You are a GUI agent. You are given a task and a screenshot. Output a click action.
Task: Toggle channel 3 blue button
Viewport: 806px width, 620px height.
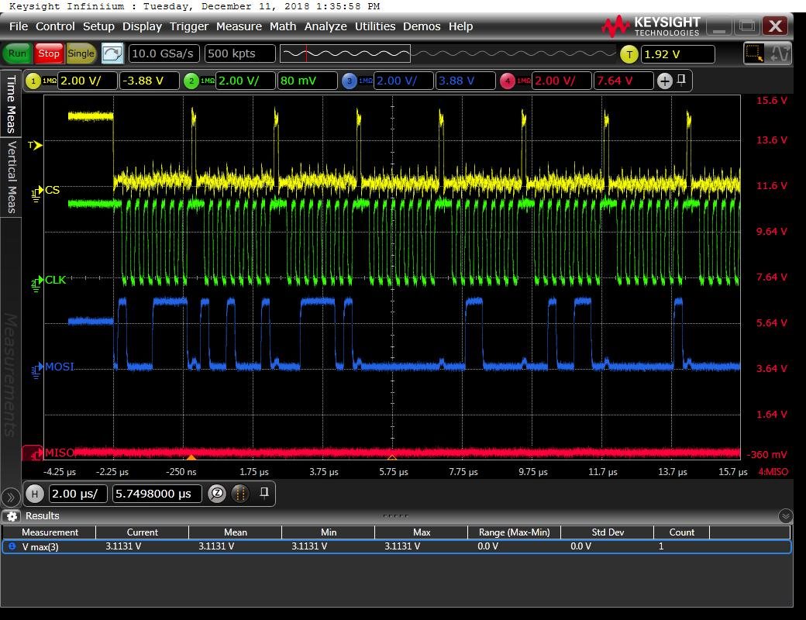[350, 81]
